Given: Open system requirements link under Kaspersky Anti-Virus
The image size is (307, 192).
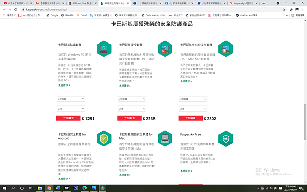Looking at the screenshot, I should tap(64, 85).
